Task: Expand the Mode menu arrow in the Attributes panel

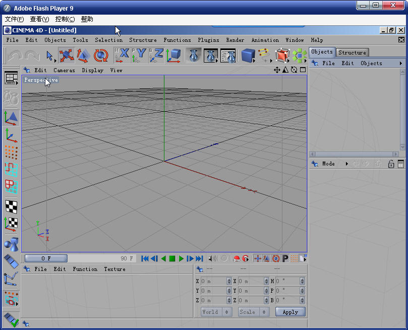Action: click(347, 164)
